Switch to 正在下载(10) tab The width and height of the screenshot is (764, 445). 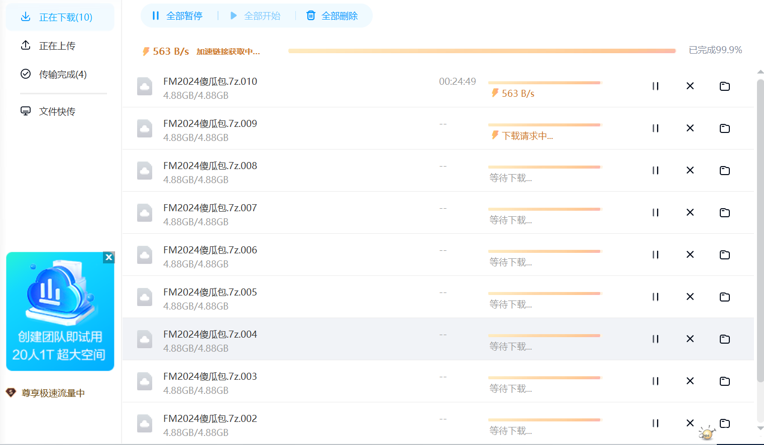tap(60, 18)
